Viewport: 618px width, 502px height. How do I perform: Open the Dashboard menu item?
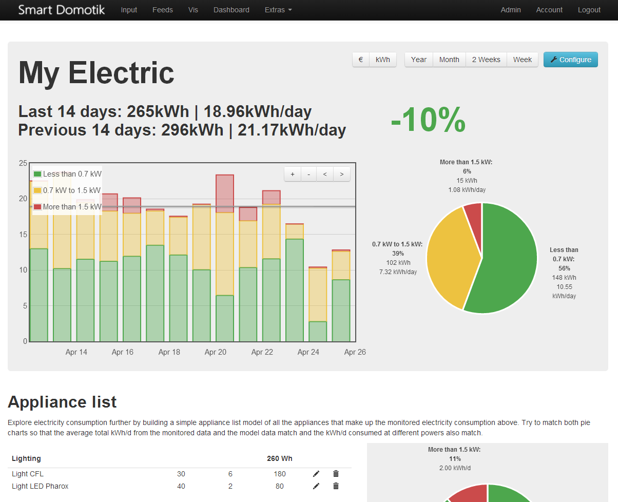tap(231, 10)
